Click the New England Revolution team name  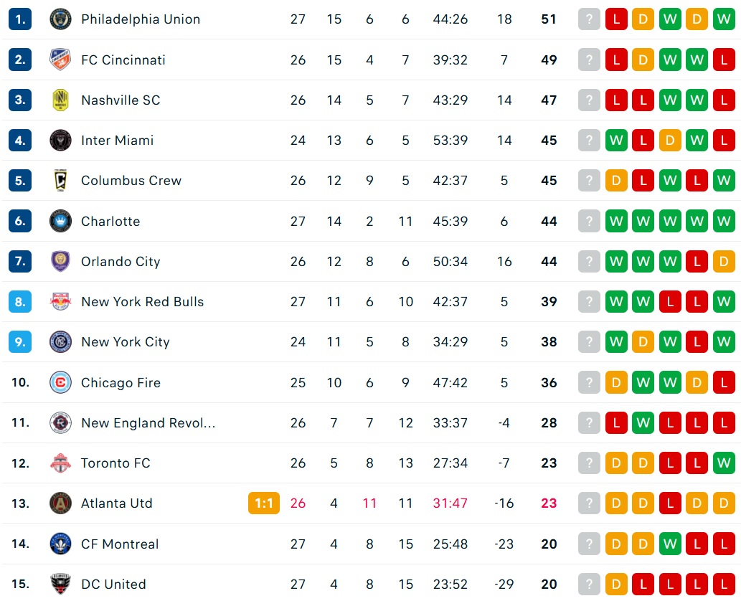pyautogui.click(x=148, y=423)
